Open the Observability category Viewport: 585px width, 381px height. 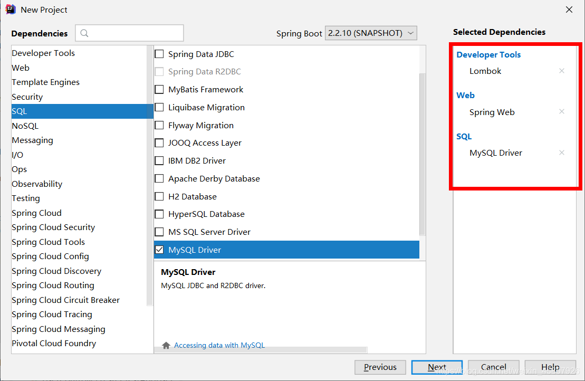point(37,184)
